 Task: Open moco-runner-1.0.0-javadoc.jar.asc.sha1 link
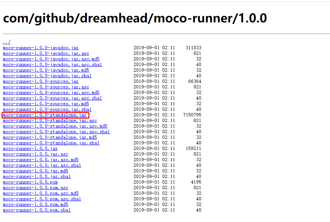click(x=53, y=65)
